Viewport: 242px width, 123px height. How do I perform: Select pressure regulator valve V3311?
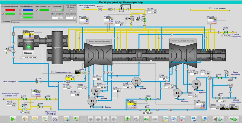(122, 9)
